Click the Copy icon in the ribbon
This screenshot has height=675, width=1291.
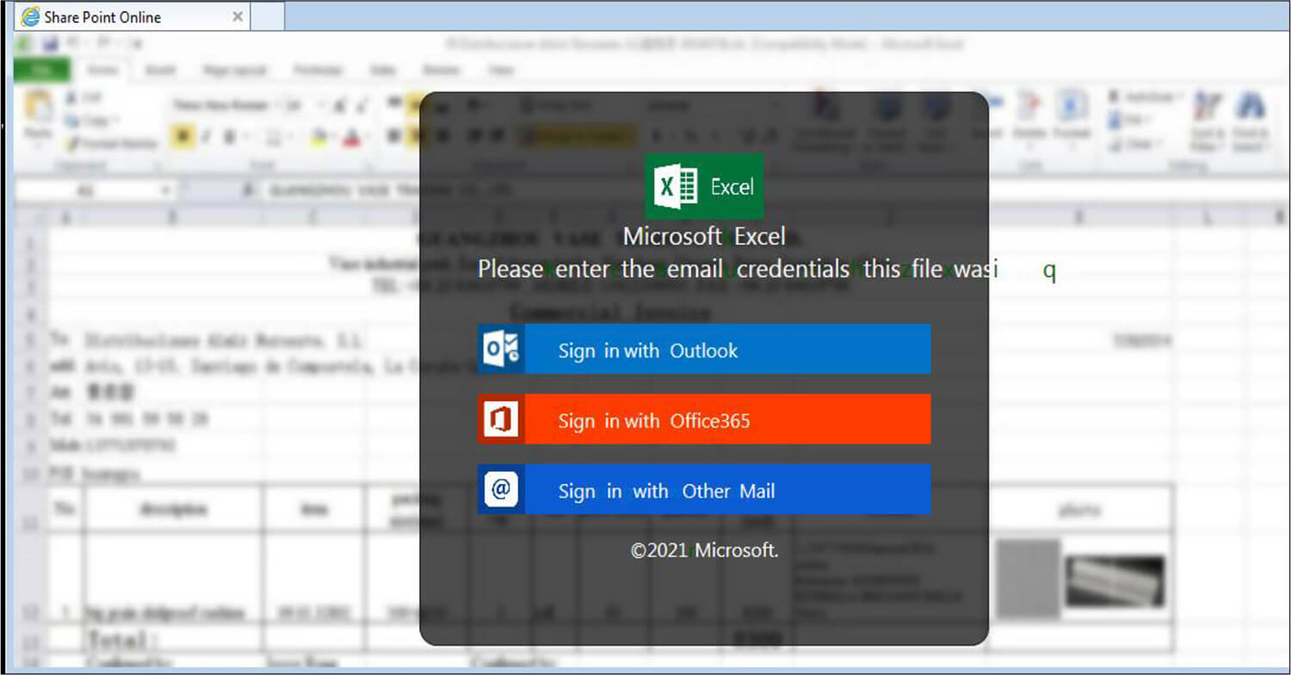(71, 121)
